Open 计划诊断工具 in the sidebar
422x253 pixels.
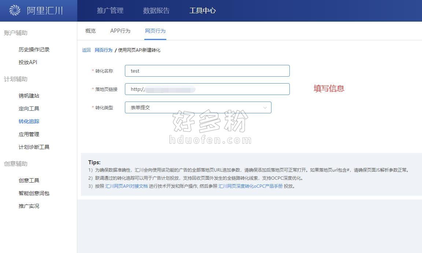(34, 147)
